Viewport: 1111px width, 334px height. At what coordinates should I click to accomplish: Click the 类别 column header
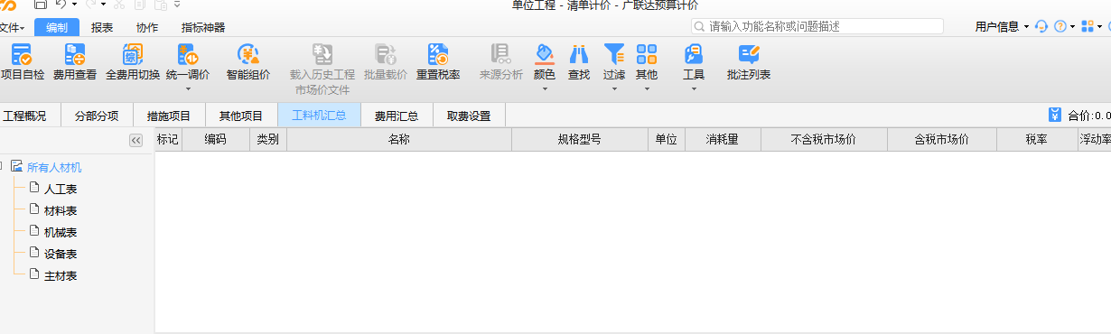tap(267, 140)
